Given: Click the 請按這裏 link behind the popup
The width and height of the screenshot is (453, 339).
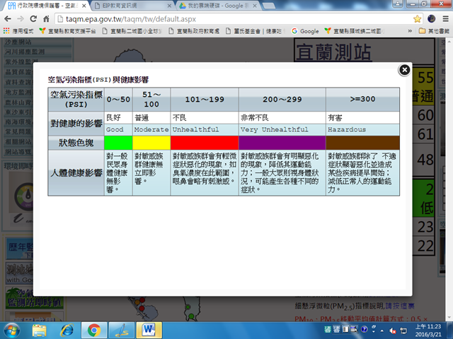Looking at the screenshot, I should (400, 306).
